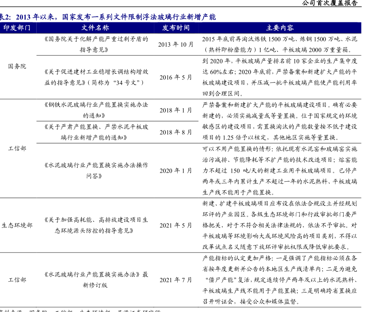This screenshot has width=367, height=312.
Task: Select the 2016年5月 date cell
Action: coord(176,77)
